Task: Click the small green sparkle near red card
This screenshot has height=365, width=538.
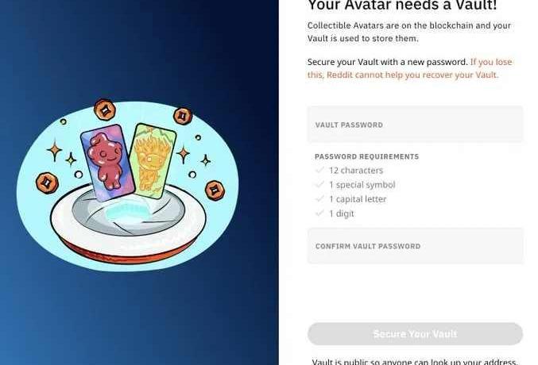Action: pos(71,159)
